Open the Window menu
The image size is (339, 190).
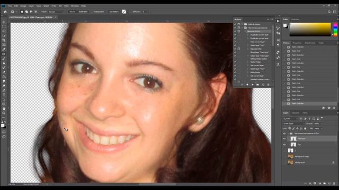tap(75, 6)
